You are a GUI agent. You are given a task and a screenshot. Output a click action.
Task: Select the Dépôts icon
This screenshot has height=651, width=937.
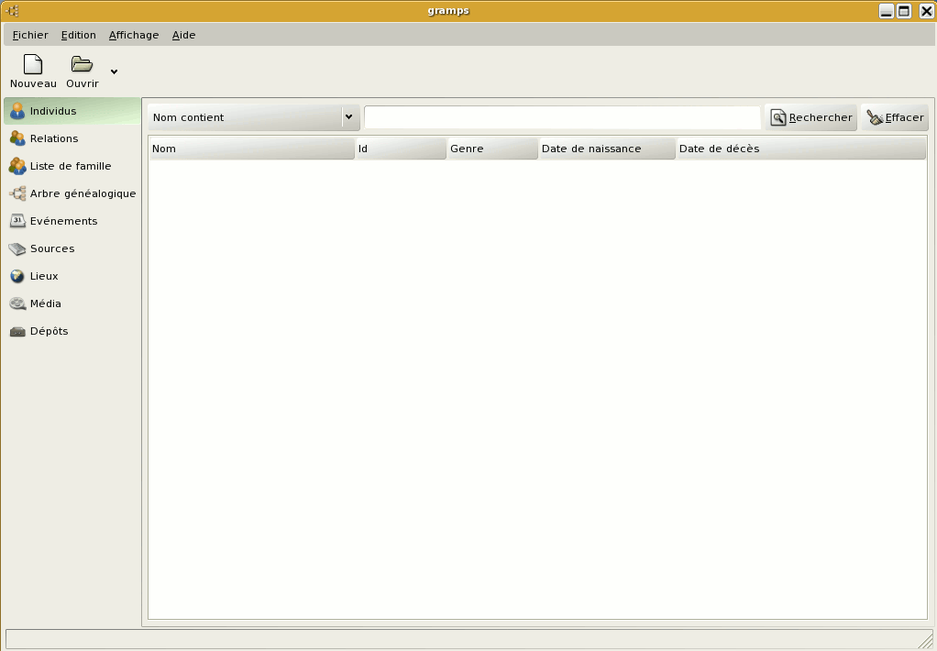(x=17, y=331)
